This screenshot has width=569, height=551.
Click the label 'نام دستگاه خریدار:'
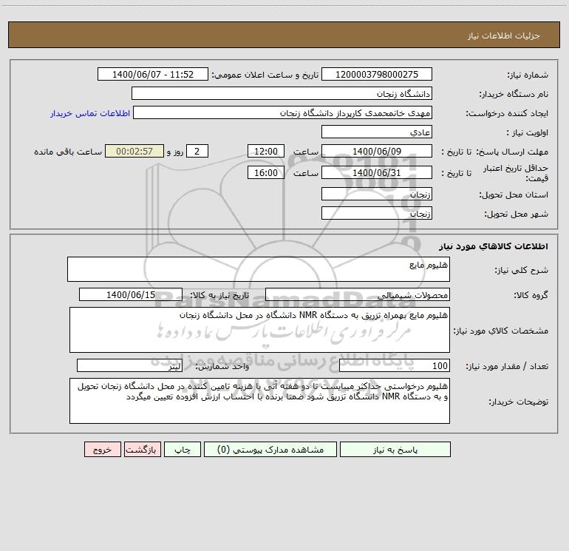tap(514, 94)
